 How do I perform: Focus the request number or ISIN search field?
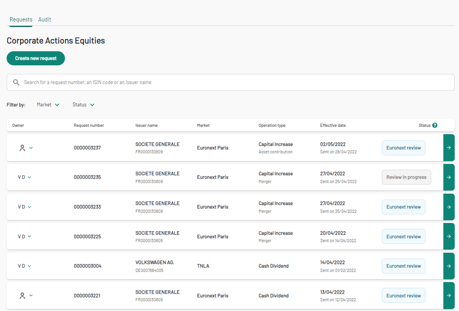(x=231, y=83)
